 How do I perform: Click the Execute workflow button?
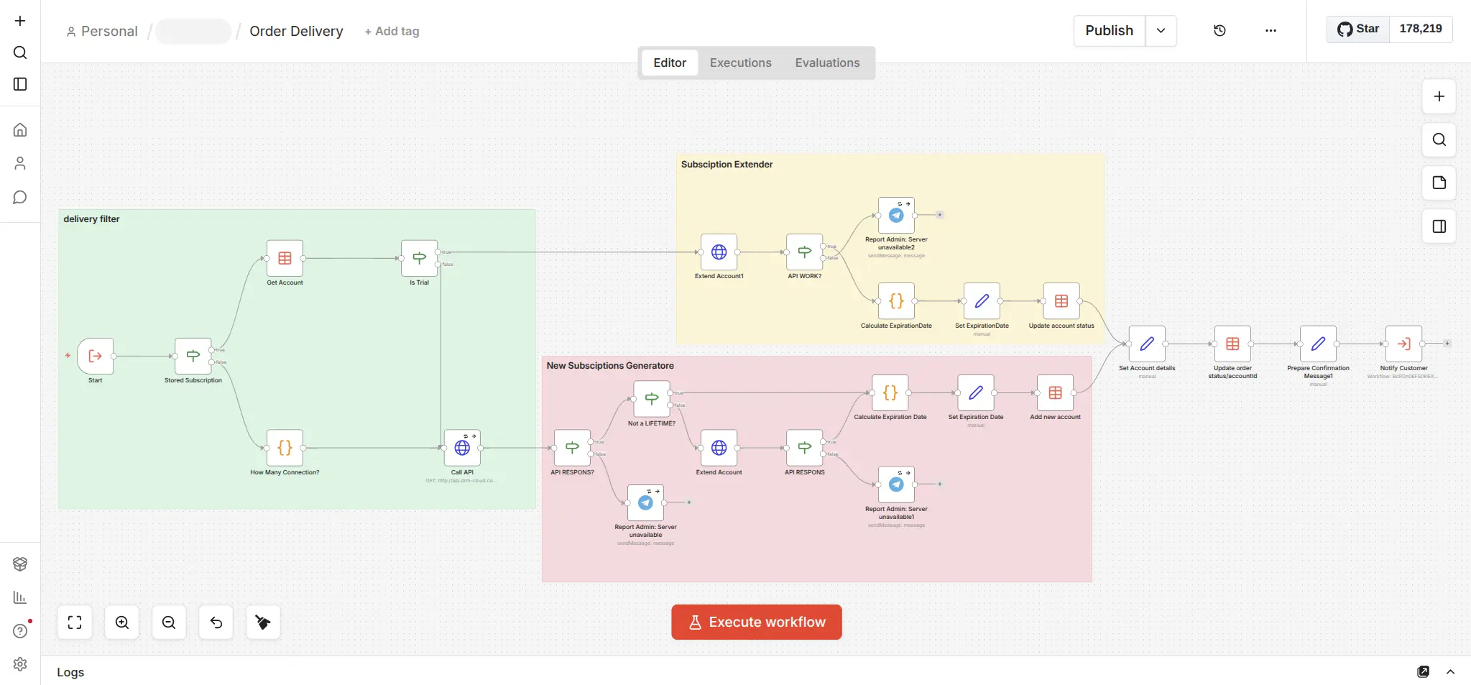pyautogui.click(x=756, y=622)
